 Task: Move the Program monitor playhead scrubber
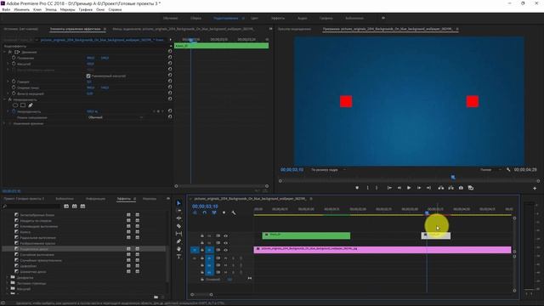pyautogui.click(x=453, y=178)
